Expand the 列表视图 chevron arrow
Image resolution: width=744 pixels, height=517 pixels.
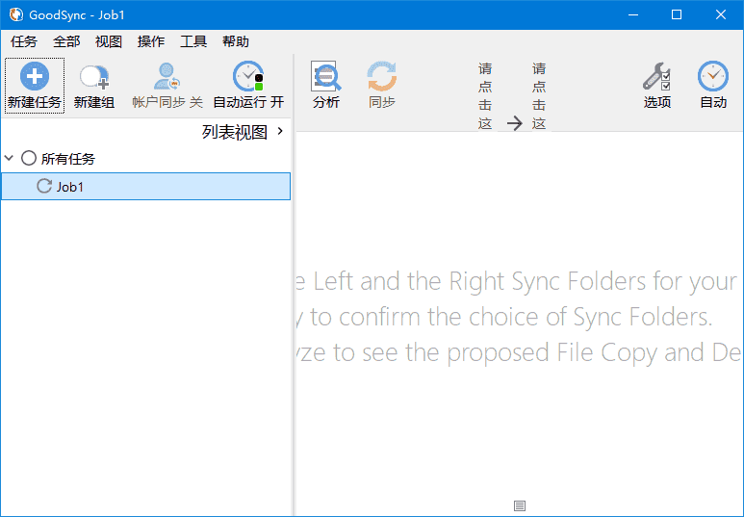(280, 132)
